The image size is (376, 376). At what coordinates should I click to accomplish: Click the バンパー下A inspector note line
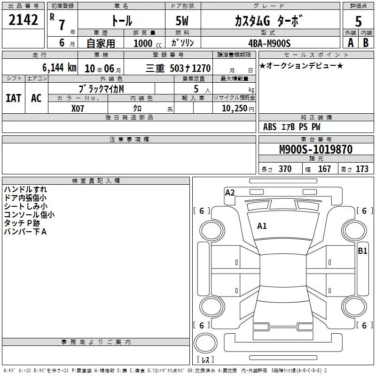coord(25,232)
